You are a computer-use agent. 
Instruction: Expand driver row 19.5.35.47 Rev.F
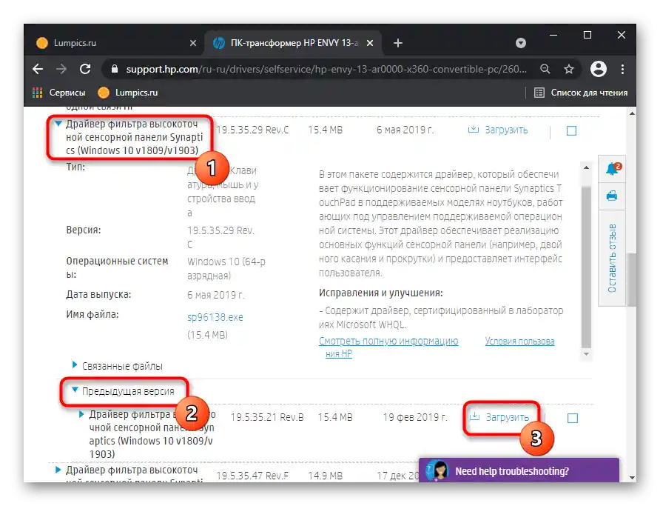click(58, 470)
